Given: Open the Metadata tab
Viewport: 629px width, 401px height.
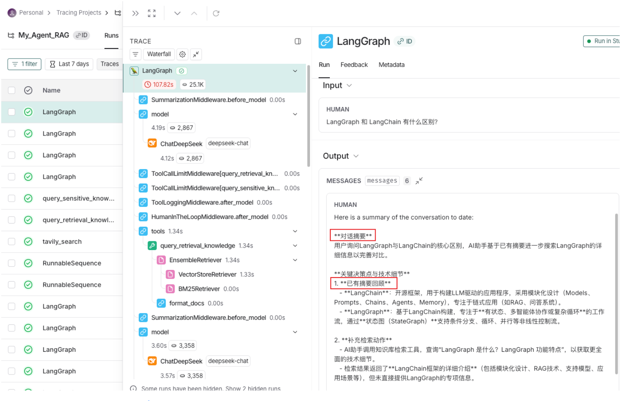Looking at the screenshot, I should coord(391,65).
